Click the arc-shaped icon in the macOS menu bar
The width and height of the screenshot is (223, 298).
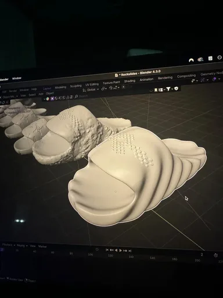191,61
